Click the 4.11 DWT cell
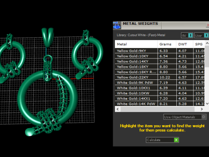Screen dimensions: 209x157 pos(185,88)
